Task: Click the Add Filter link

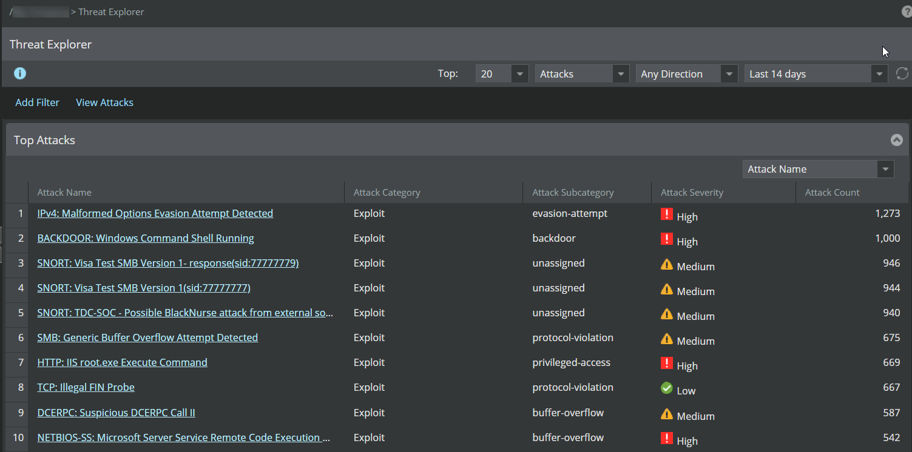Action: click(x=37, y=102)
